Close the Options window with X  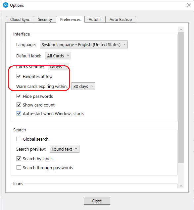click(x=189, y=5)
